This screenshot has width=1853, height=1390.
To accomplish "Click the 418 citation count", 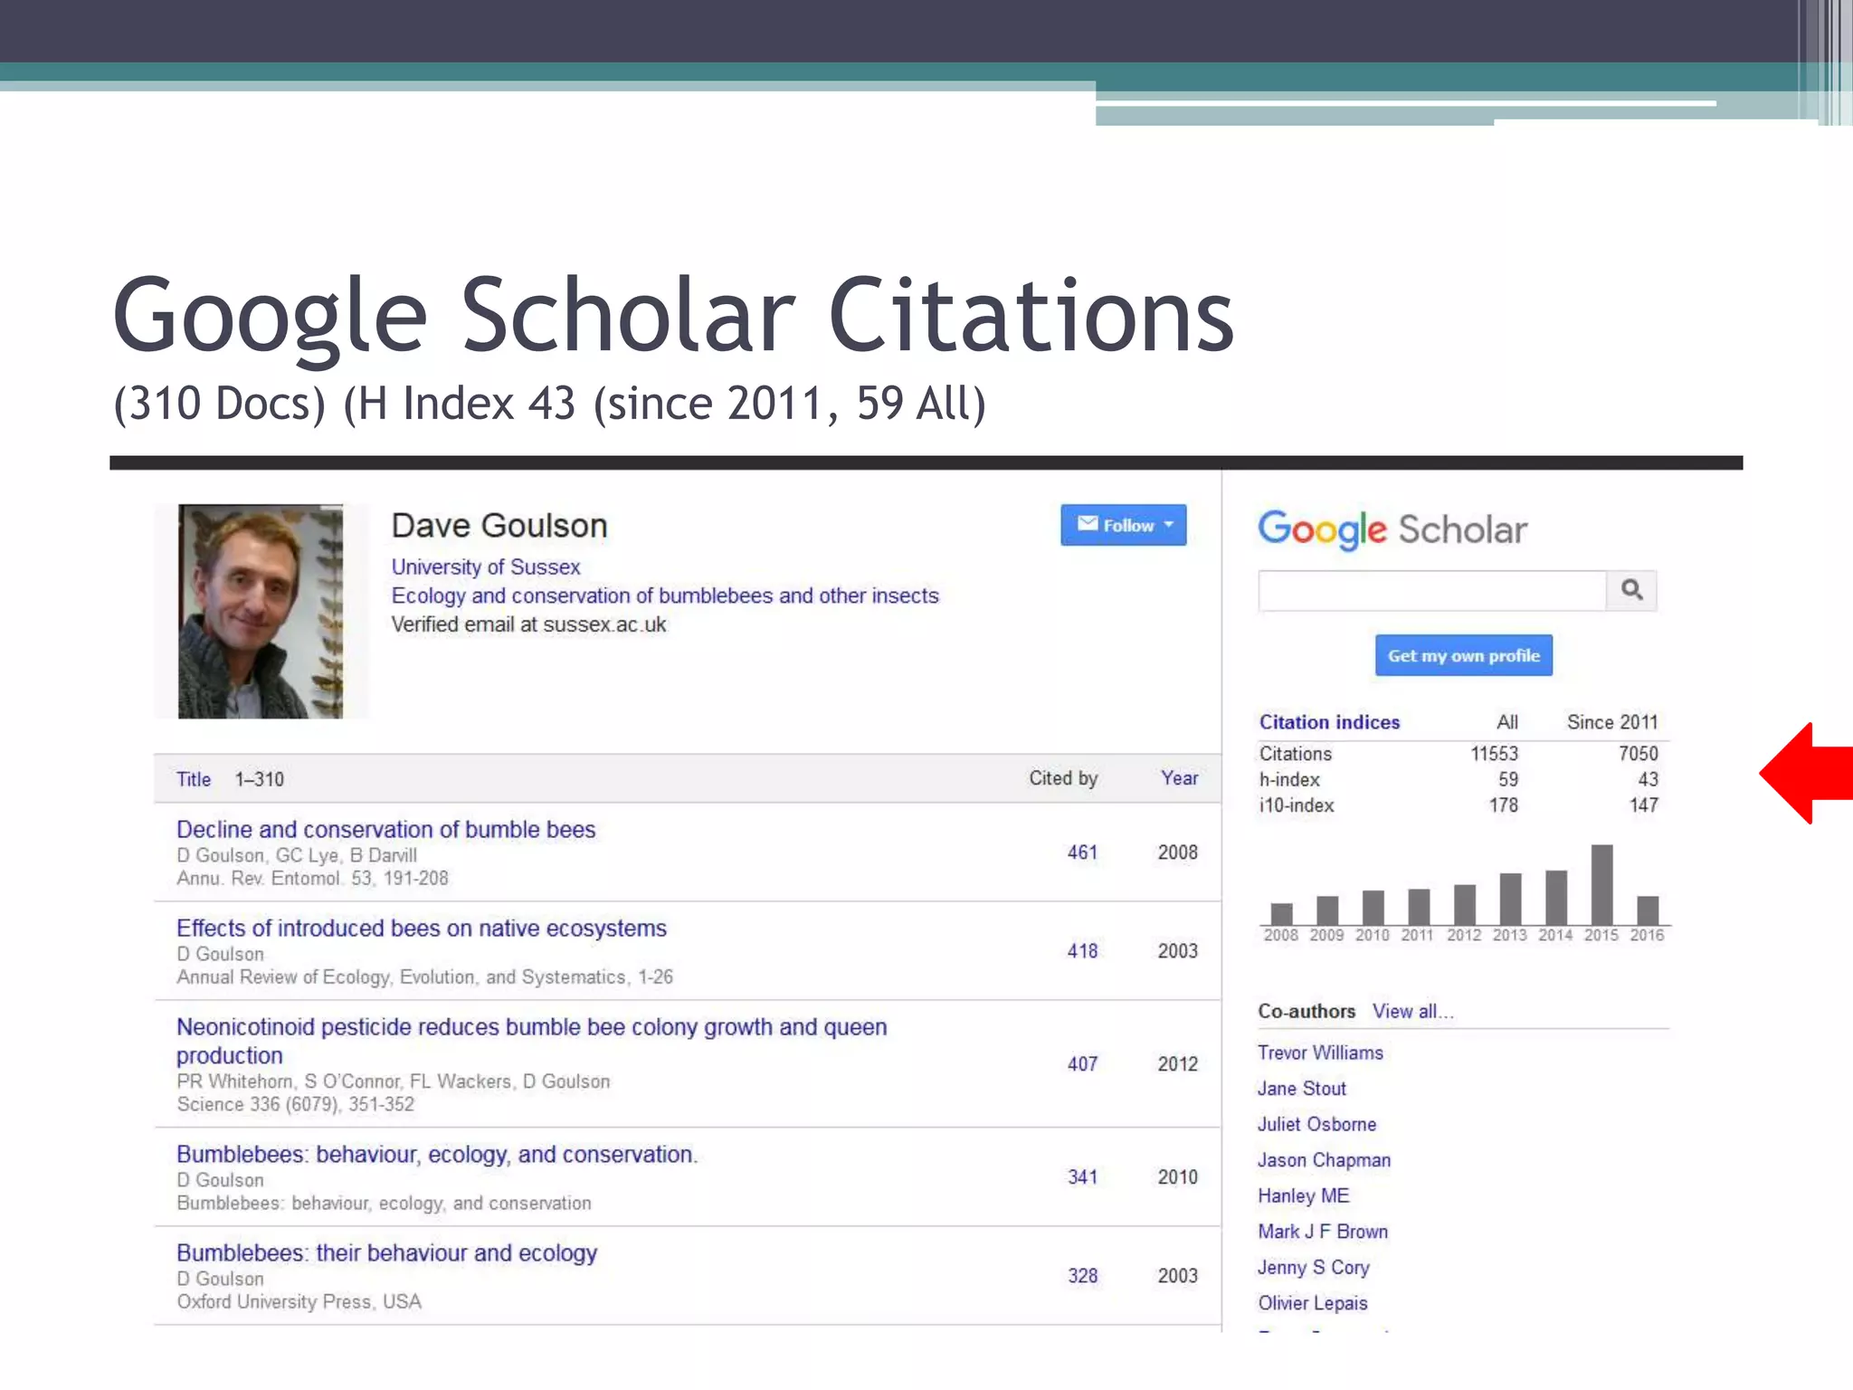I will click(1082, 951).
